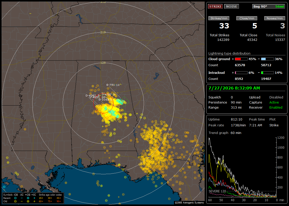The width and height of the screenshot is (289, 206).
Task: Click the recent -IC cyan dash symbol
Action: pyautogui.click(x=22, y=198)
